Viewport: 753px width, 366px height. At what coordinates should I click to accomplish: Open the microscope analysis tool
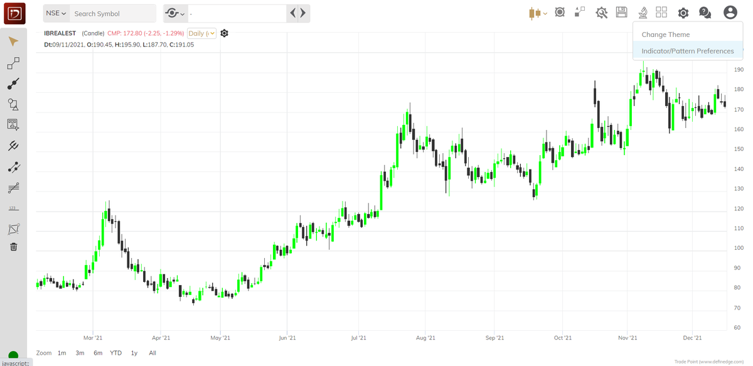point(641,12)
